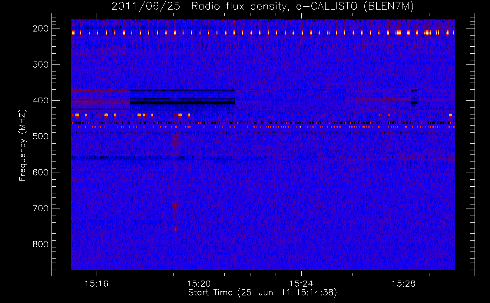This screenshot has width=490, height=303.
Task: Click the 15:28 time tick label
Action: tap(403, 284)
